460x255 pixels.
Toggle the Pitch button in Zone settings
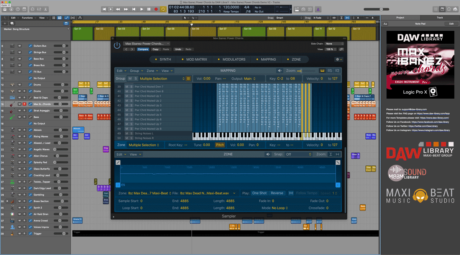coord(220,145)
